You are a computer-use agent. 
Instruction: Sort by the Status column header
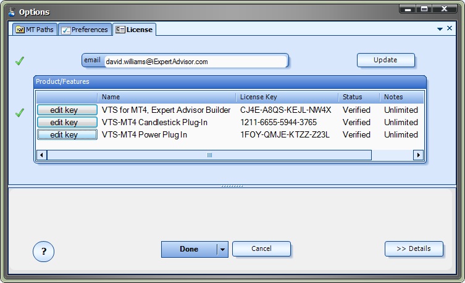point(359,97)
